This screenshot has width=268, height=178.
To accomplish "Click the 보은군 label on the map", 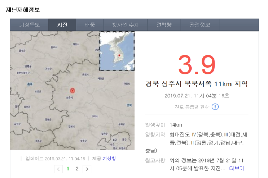I will [x=38, y=91].
